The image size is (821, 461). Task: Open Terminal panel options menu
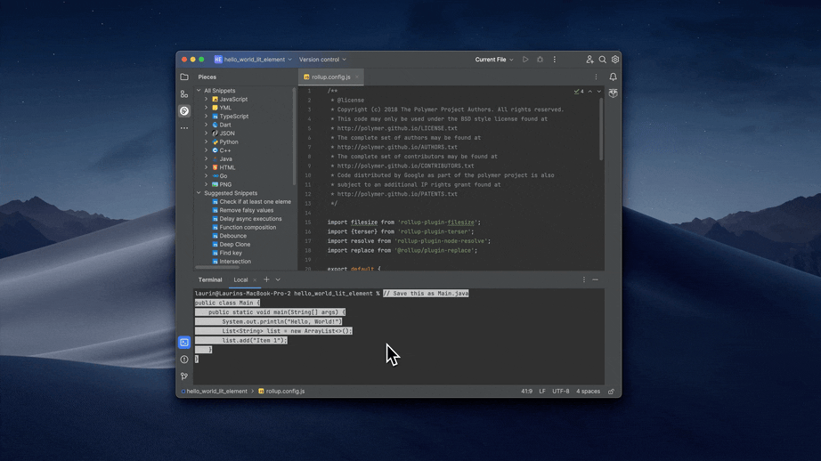pyautogui.click(x=584, y=280)
